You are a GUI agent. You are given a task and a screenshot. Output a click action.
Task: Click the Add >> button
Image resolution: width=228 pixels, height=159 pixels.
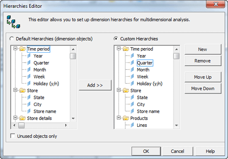tap(95, 85)
